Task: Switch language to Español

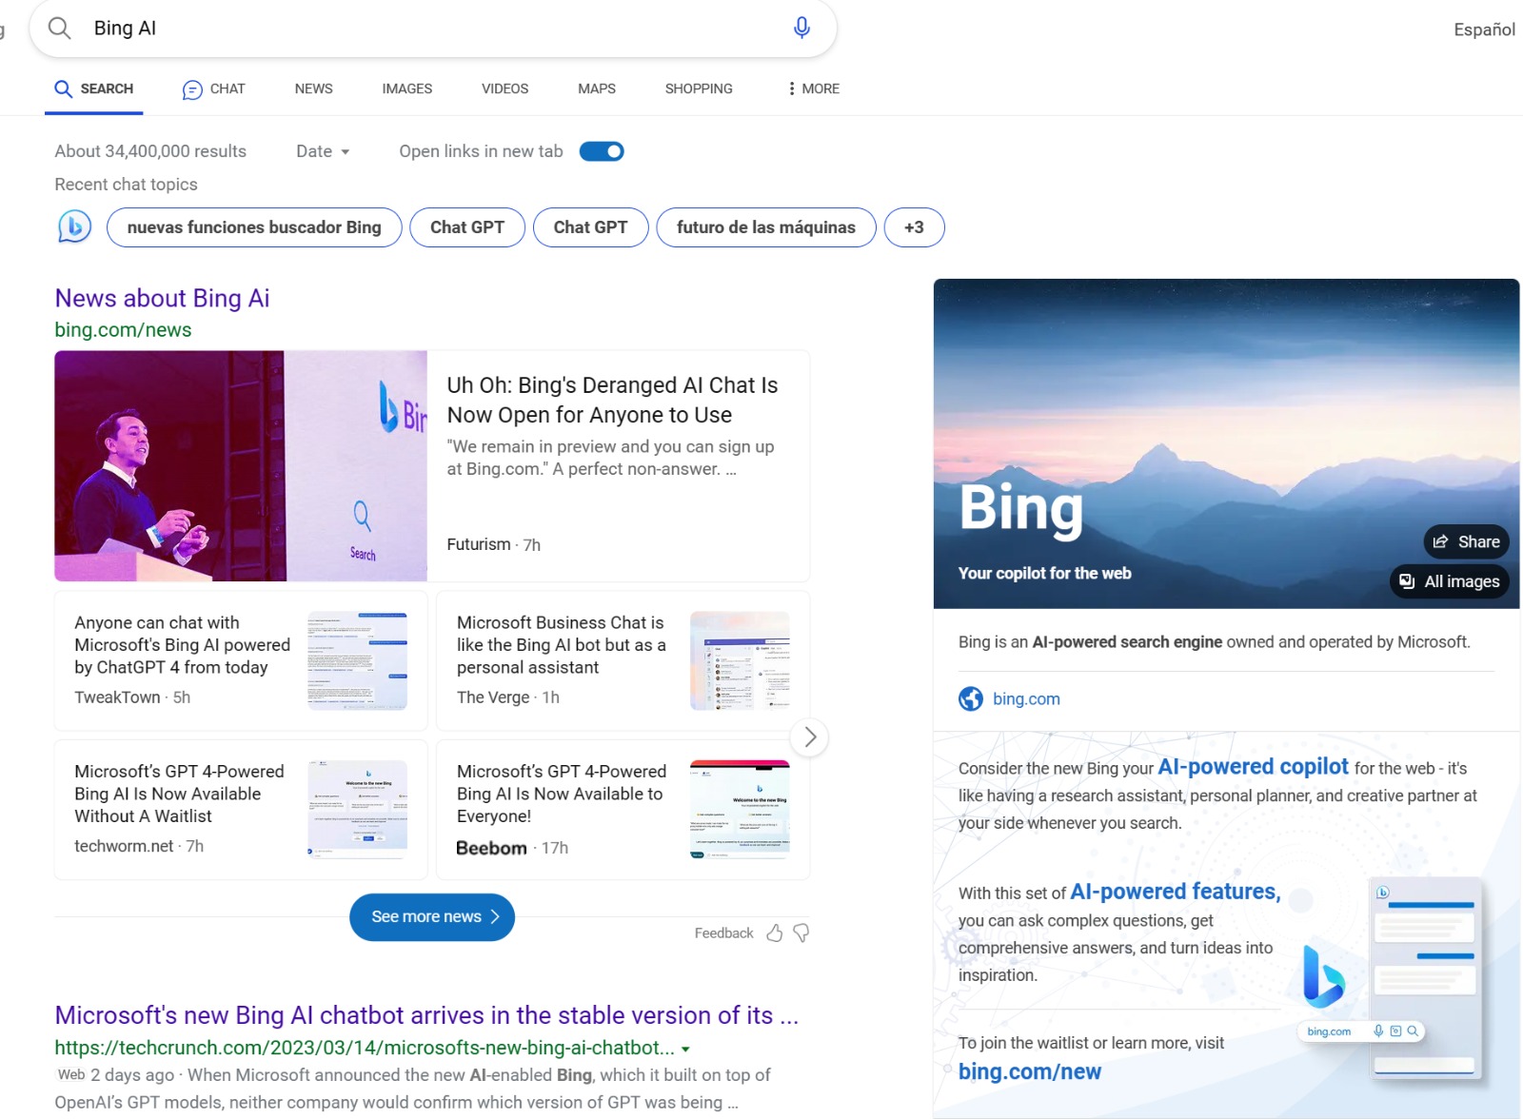Action: pyautogui.click(x=1484, y=29)
